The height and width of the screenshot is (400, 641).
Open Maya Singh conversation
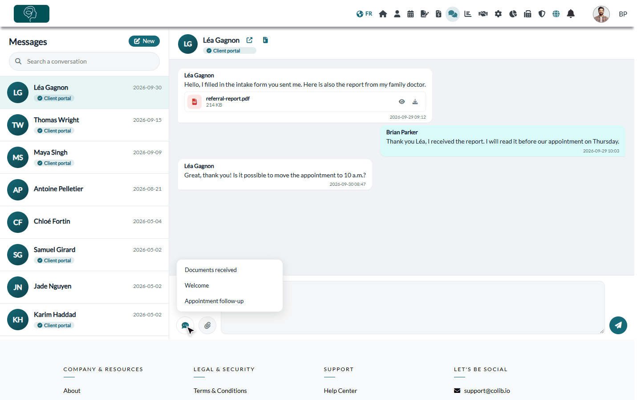(x=84, y=157)
